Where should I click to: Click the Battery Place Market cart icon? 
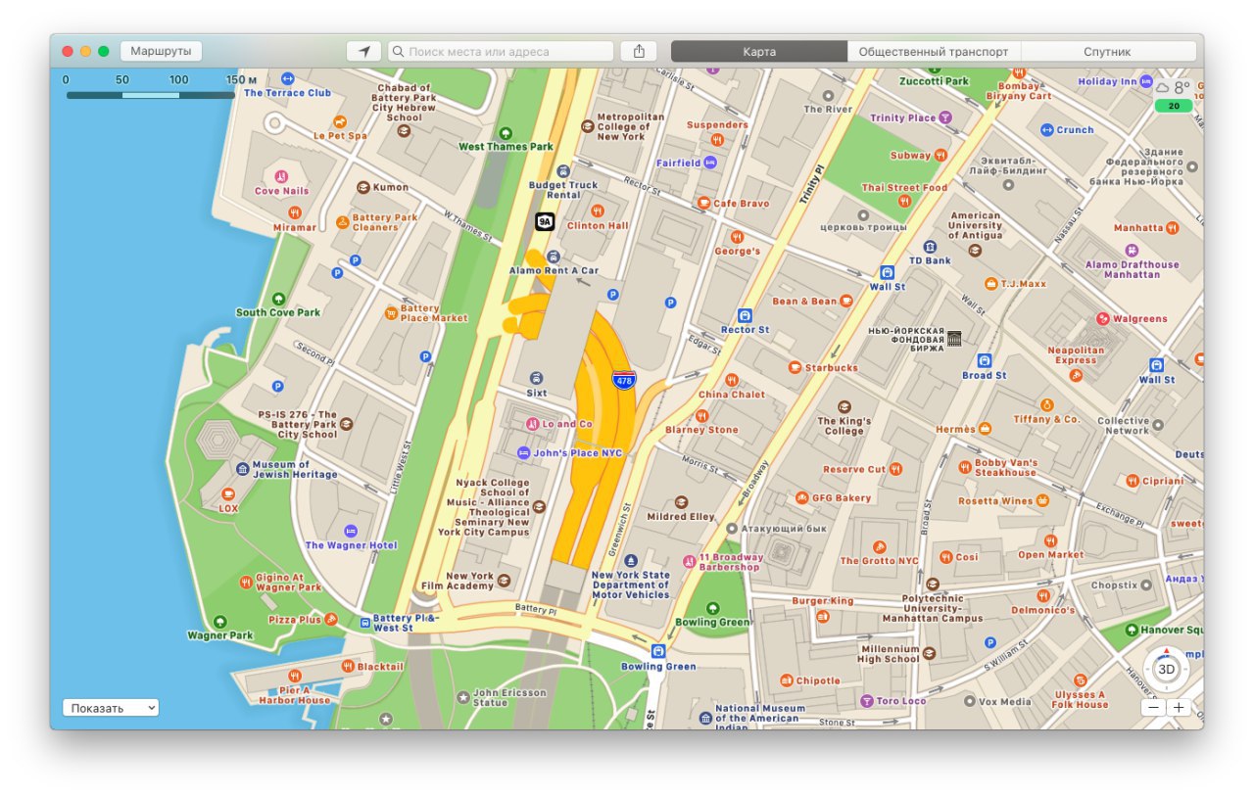pos(392,312)
